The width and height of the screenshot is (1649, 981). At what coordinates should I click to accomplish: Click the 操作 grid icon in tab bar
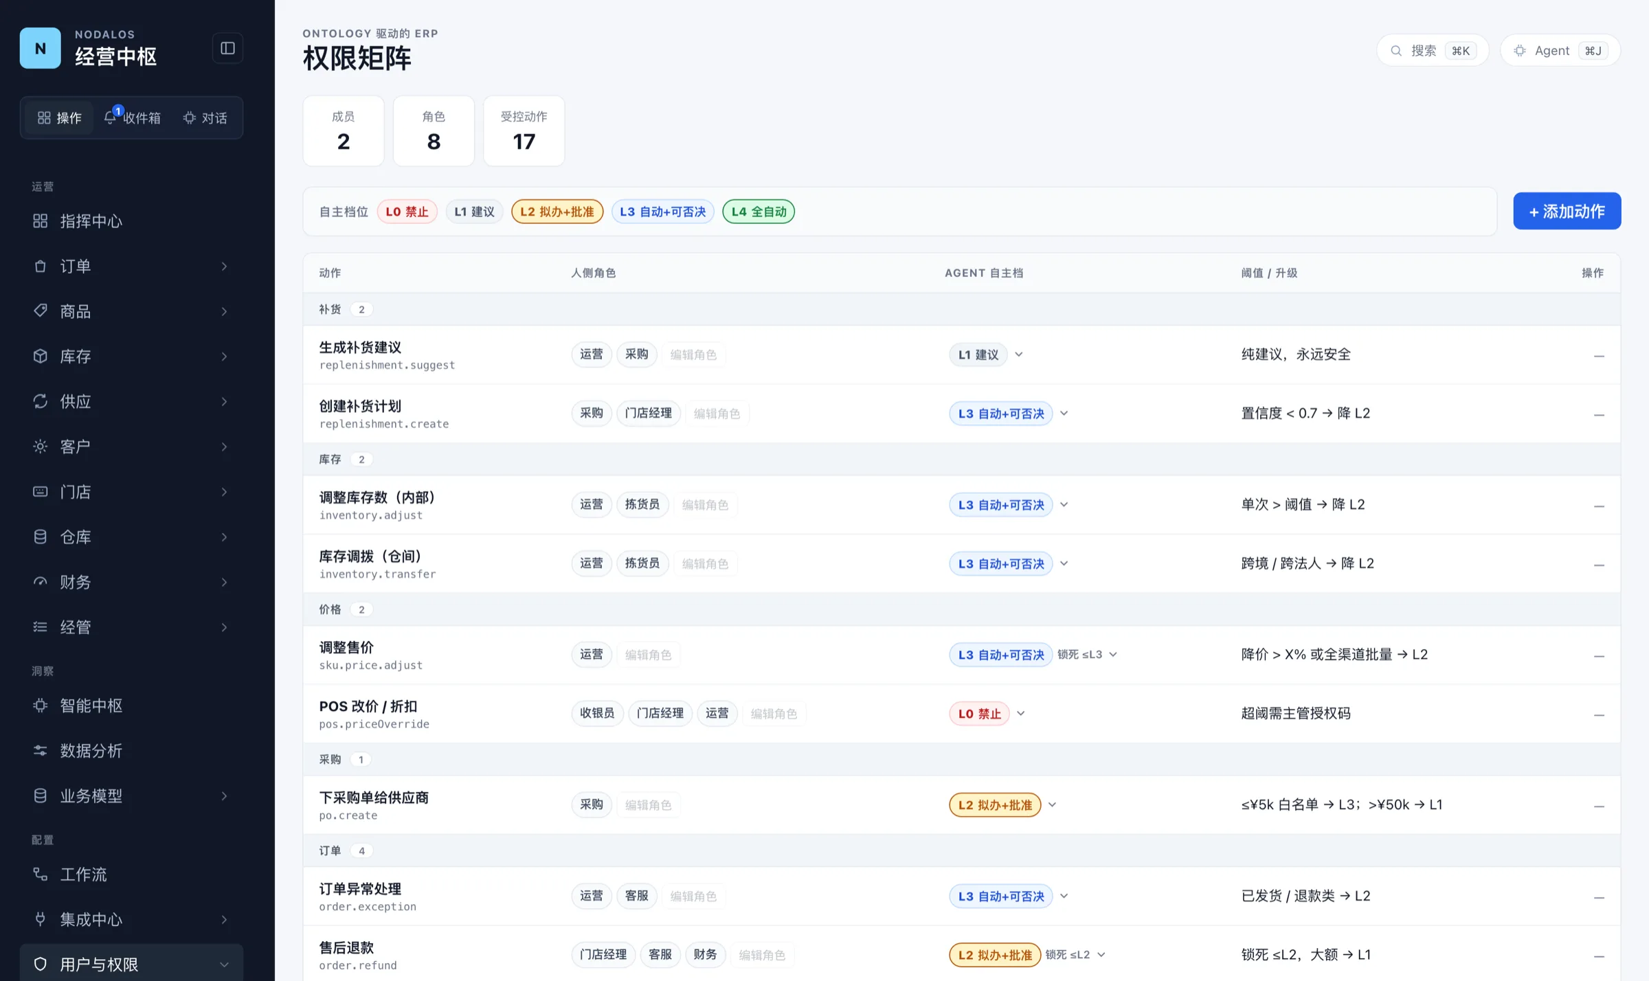44,118
